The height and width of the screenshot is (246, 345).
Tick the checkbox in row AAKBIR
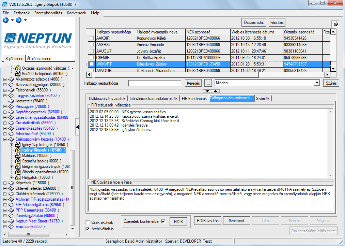92,38
